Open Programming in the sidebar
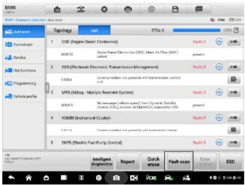245x185 pixels. click(x=24, y=83)
